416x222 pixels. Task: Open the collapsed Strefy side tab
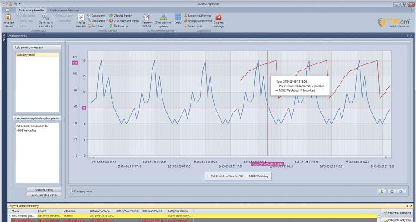click(3, 37)
